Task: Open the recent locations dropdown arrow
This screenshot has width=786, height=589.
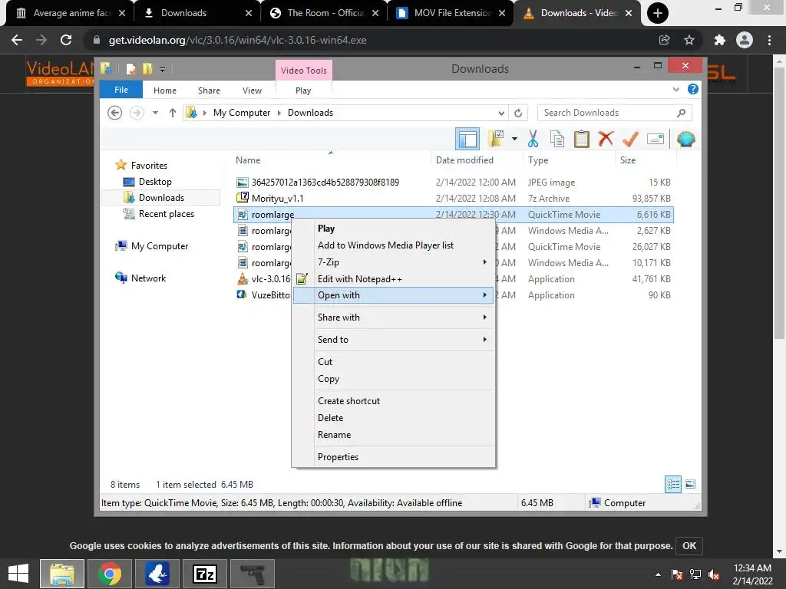Action: tap(155, 113)
